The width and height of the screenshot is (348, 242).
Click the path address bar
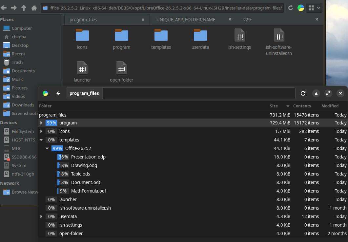tap(162, 8)
